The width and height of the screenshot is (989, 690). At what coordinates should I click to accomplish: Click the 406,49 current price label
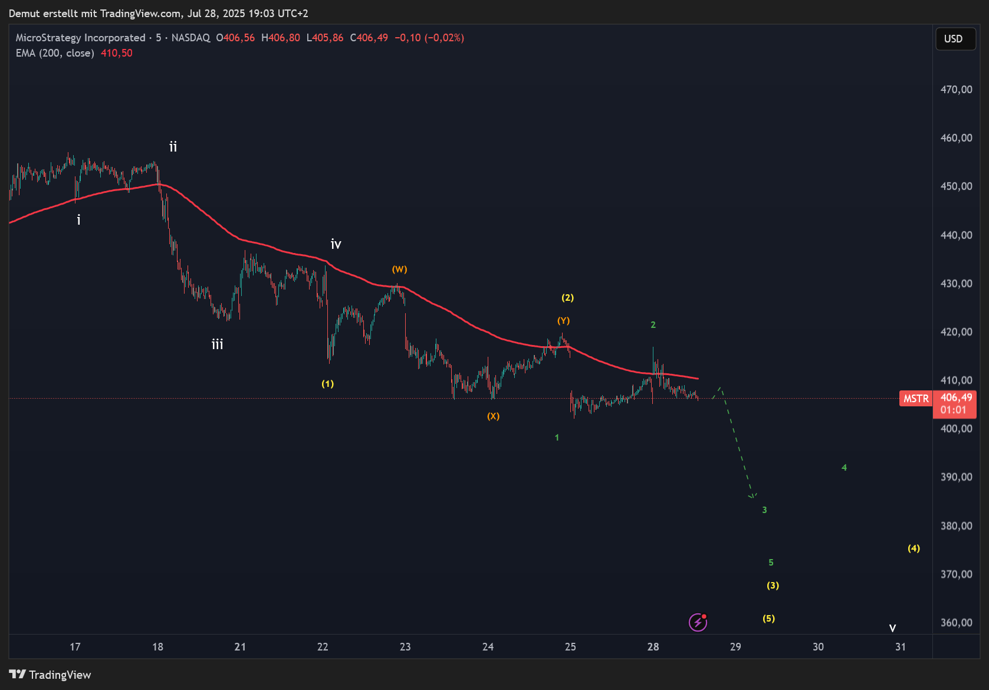click(955, 398)
